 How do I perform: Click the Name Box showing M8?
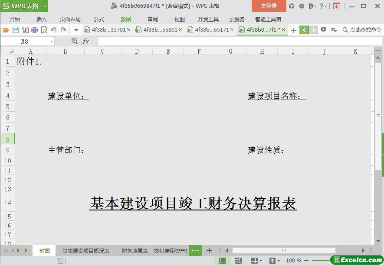click(x=24, y=42)
